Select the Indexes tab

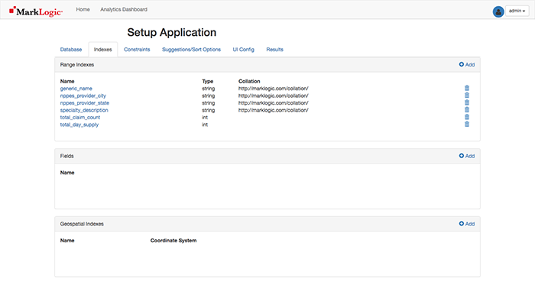click(103, 50)
